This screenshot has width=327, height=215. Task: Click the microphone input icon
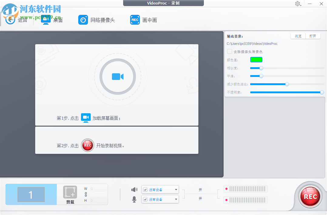[x=134, y=199]
